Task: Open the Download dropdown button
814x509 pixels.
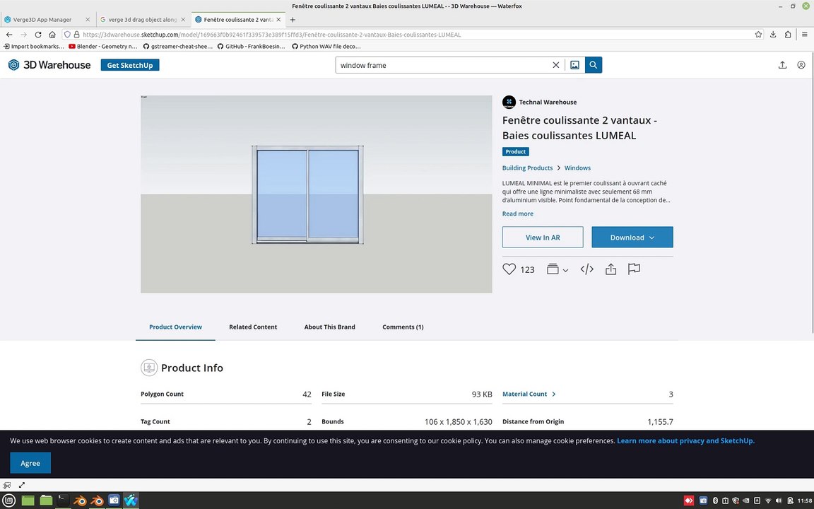Action: click(632, 238)
